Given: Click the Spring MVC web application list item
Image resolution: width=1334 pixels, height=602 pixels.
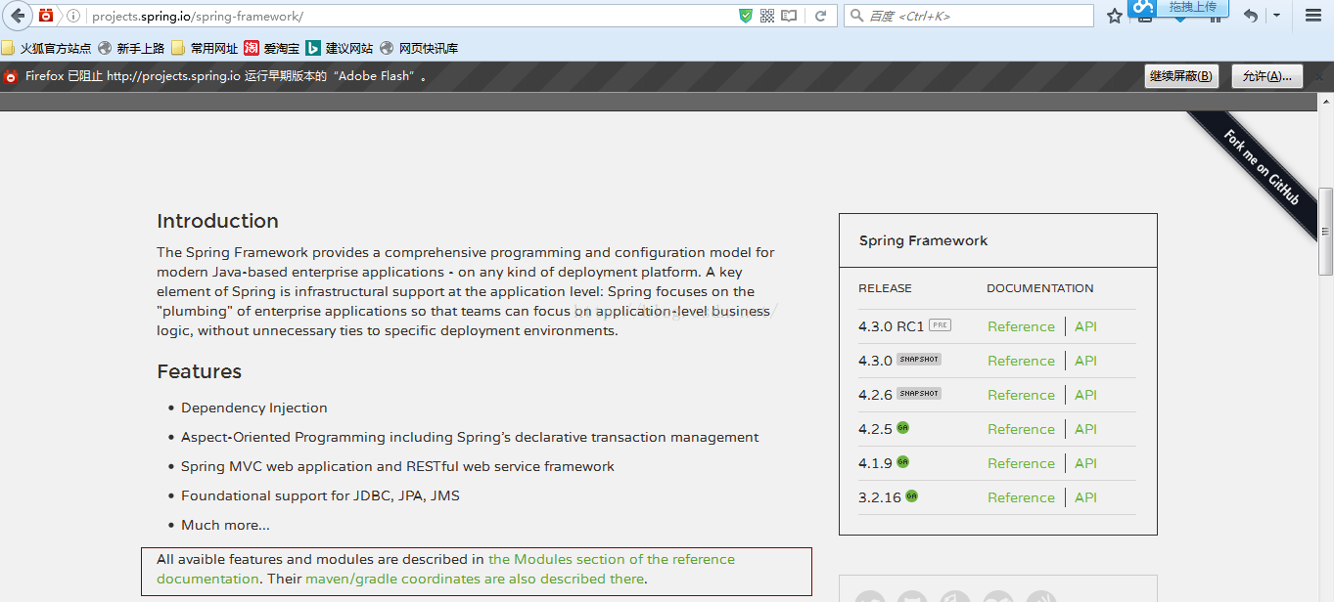Looking at the screenshot, I should [x=397, y=466].
